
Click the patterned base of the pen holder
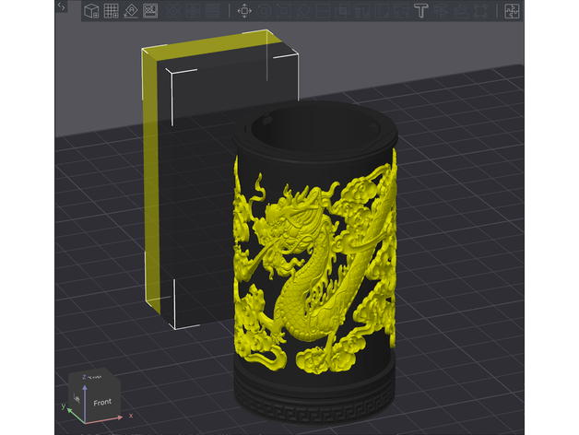313,404
